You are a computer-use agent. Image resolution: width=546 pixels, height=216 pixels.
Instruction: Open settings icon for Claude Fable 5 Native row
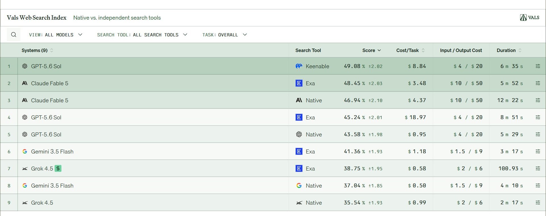(538, 100)
